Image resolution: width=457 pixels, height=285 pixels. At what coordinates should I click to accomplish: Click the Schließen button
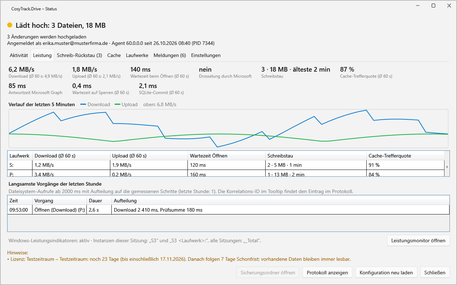[x=435, y=273]
